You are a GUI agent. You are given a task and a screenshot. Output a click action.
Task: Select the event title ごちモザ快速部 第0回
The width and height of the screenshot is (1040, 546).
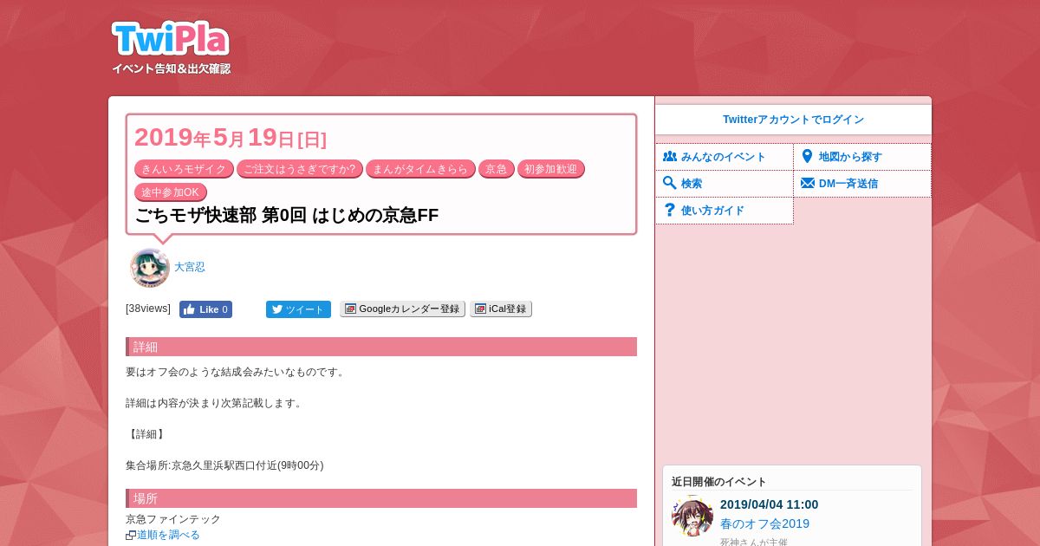pos(287,215)
